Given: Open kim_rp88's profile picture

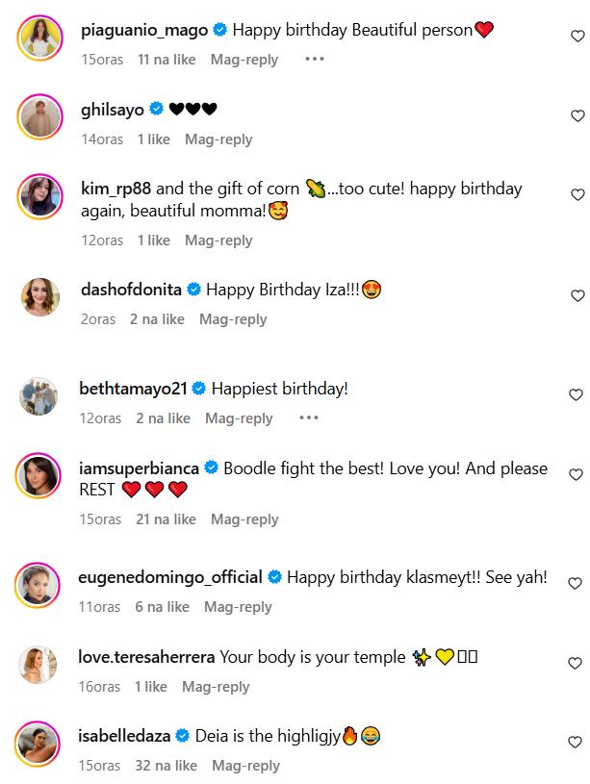Looking at the screenshot, I should 40,196.
